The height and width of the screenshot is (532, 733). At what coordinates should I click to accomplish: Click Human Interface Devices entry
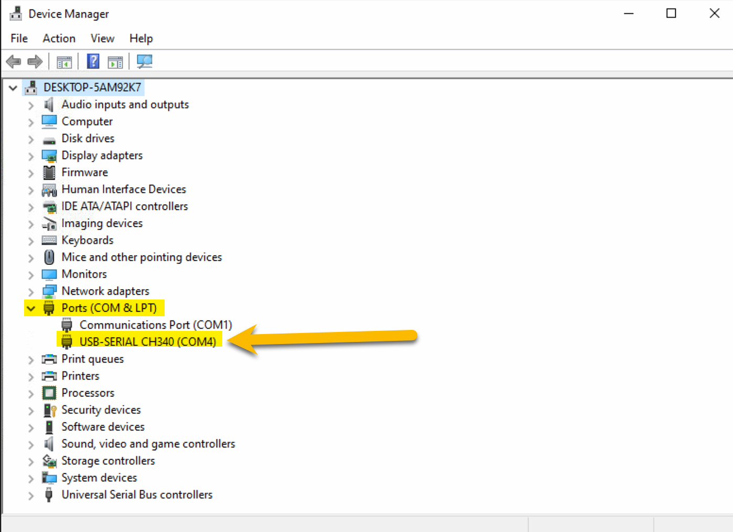(x=124, y=189)
